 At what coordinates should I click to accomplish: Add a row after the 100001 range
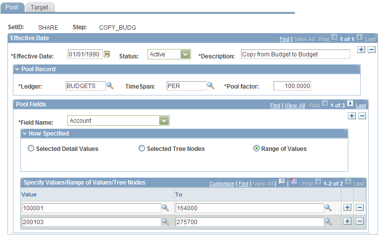point(347,208)
